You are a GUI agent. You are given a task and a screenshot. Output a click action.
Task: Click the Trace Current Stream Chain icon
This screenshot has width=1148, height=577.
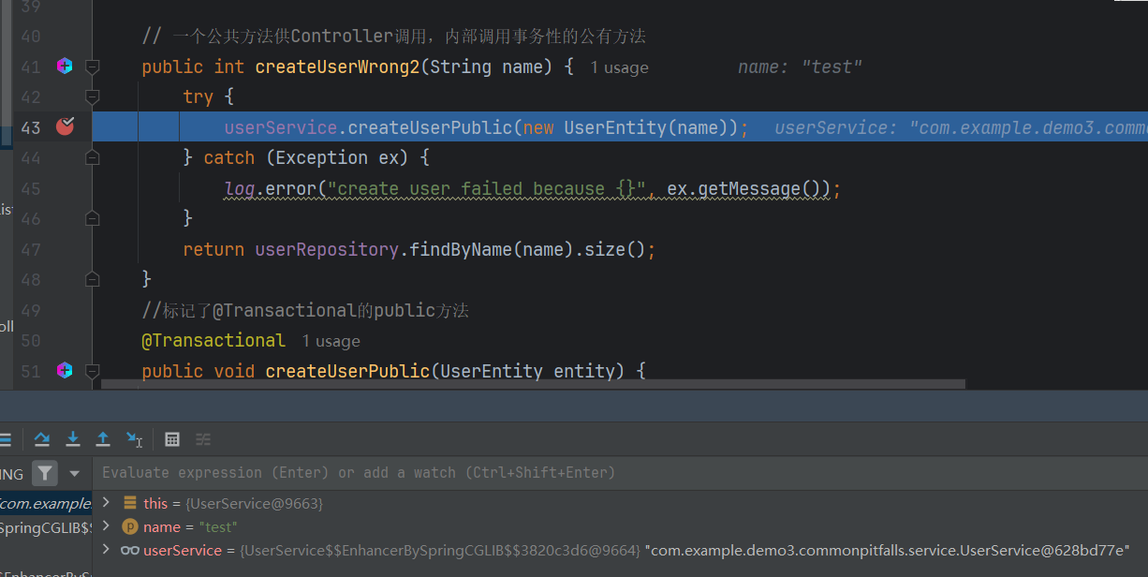(x=203, y=439)
